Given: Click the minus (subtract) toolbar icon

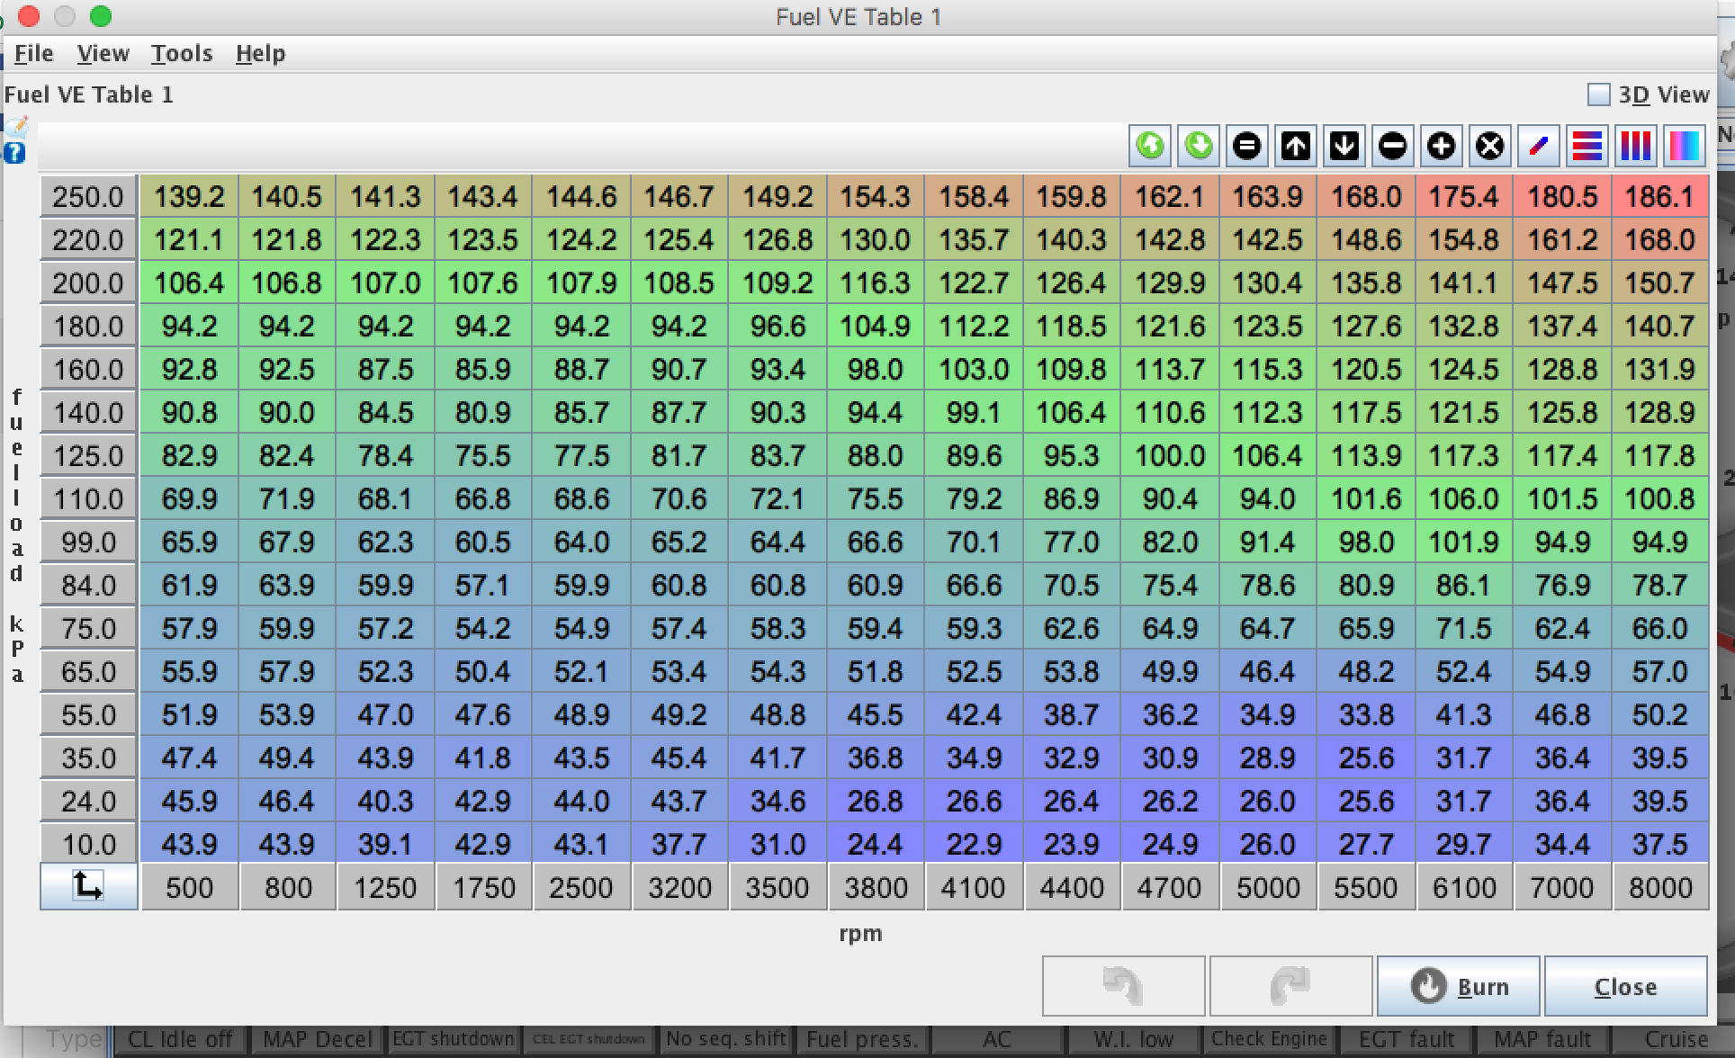Looking at the screenshot, I should tap(1393, 146).
